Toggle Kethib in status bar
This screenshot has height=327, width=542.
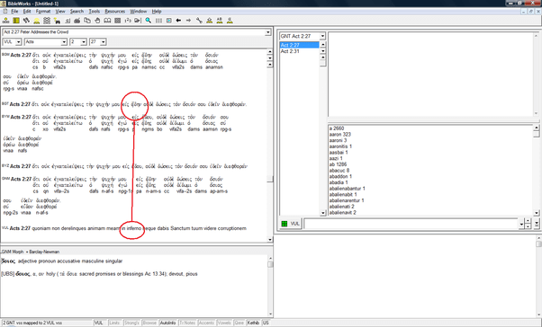[x=253, y=323]
